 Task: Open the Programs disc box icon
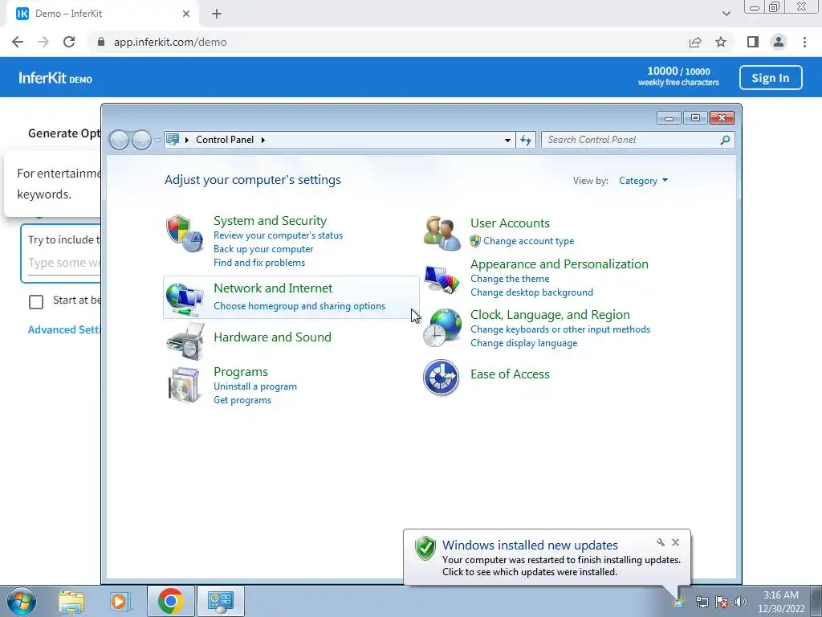click(x=184, y=385)
